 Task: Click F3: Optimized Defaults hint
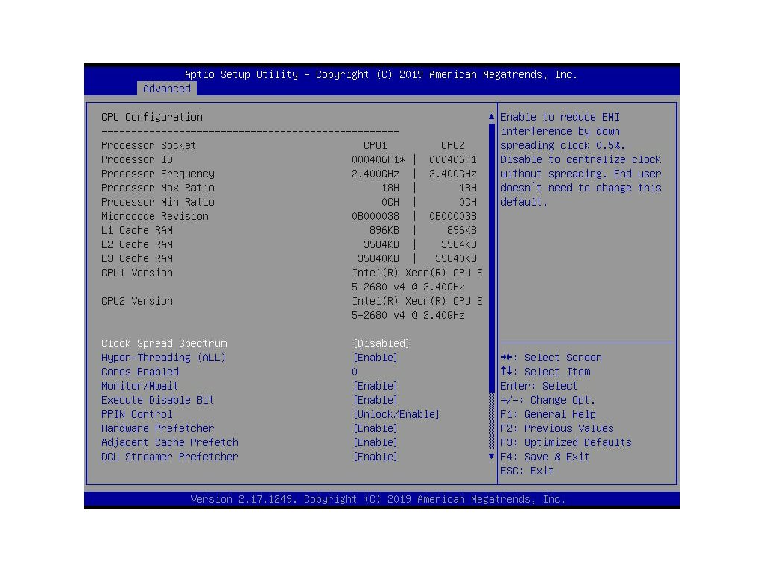(x=566, y=442)
